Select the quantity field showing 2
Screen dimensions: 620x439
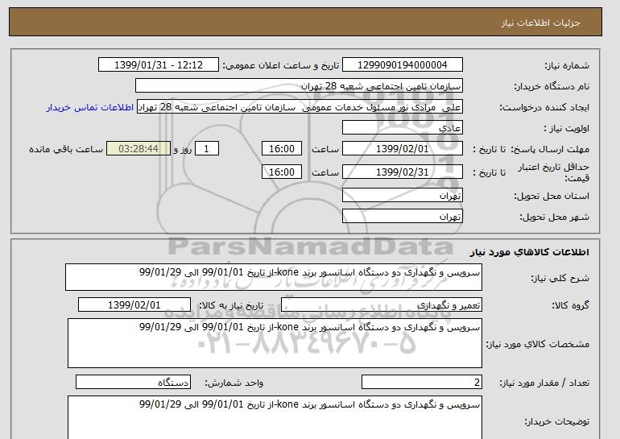[421, 382]
